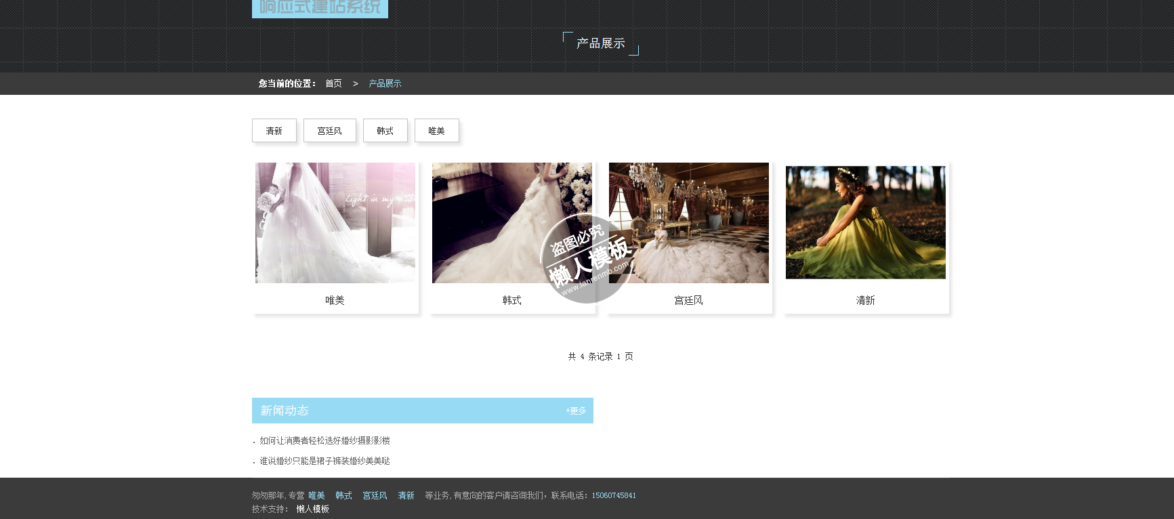Pick the 唯美 category button
1174x519 pixels.
tap(437, 131)
